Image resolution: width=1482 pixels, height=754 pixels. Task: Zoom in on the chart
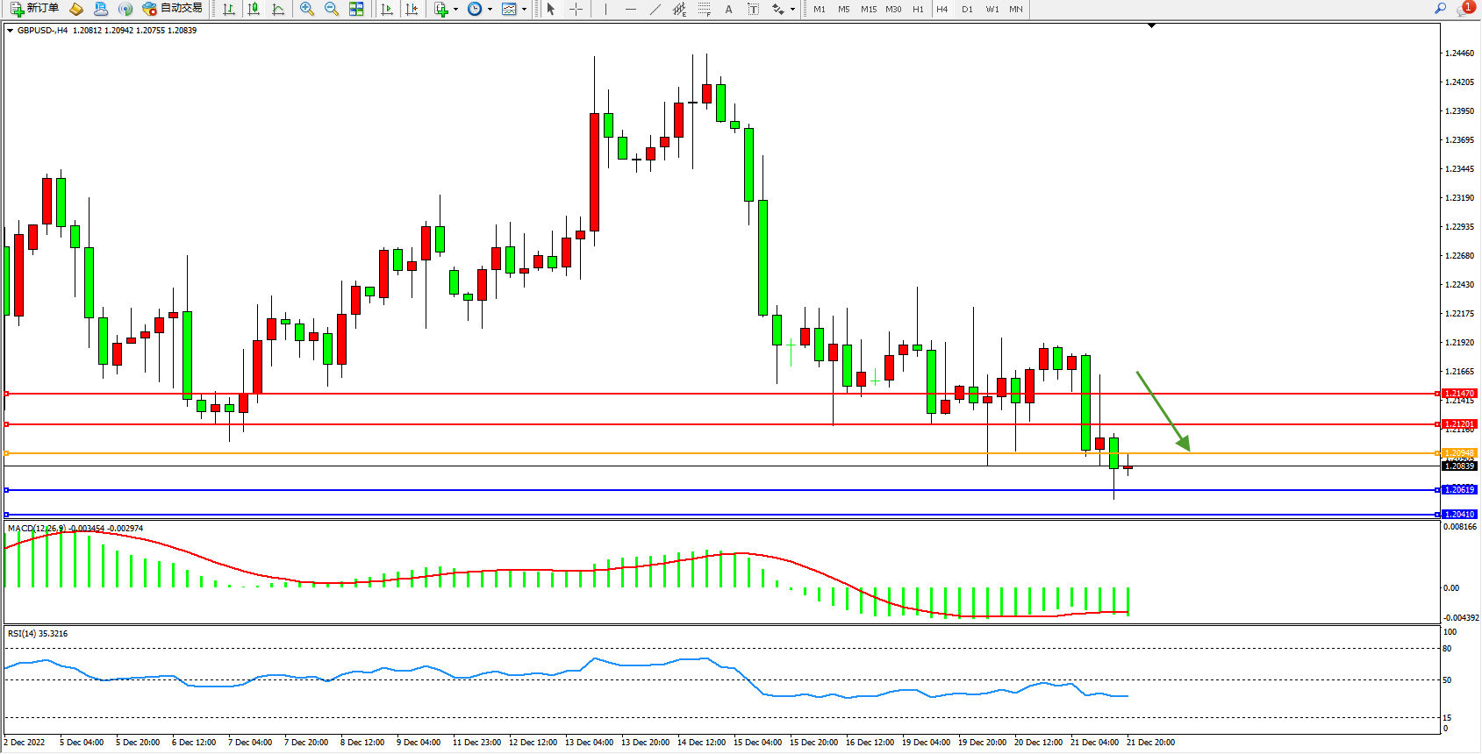(307, 9)
